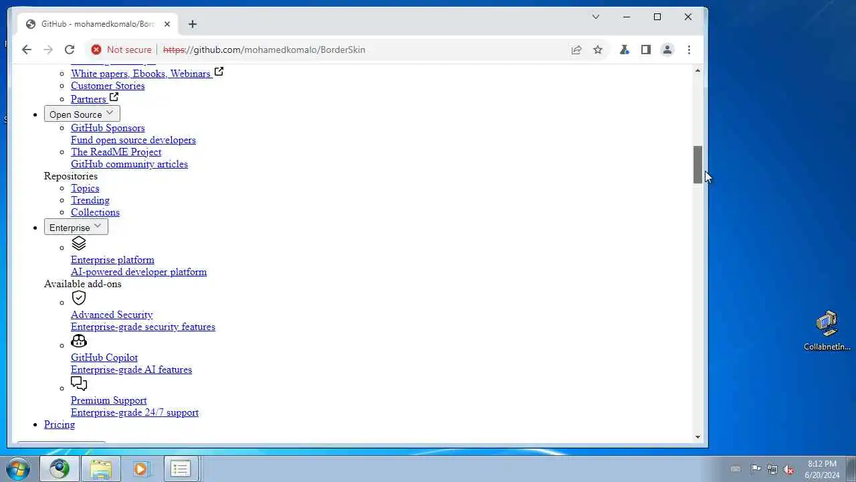The width and height of the screenshot is (856, 482).
Task: Click the list app taskbar icon
Action: pos(180,469)
